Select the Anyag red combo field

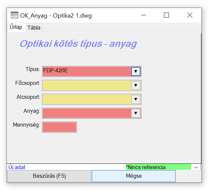point(87,113)
